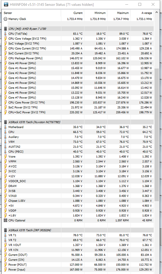Select the 3VCC voltage row label
The height and width of the screenshot is (274, 162).
12,171
